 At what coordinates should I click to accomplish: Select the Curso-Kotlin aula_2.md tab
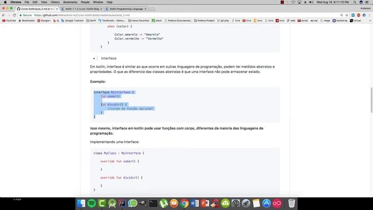point(37,9)
